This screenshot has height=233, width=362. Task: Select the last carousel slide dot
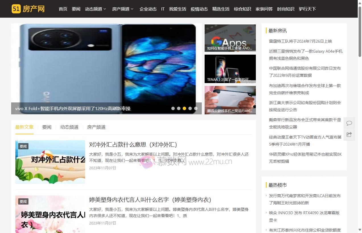196,108
